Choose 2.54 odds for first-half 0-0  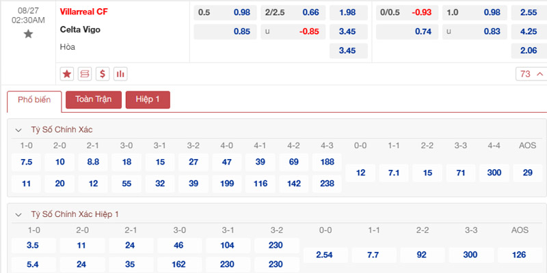click(x=325, y=255)
